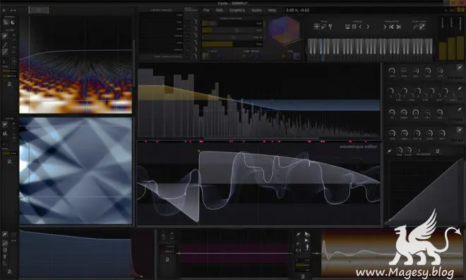
Task: Toggle the Delay effect enable icon
Action: tap(460, 130)
